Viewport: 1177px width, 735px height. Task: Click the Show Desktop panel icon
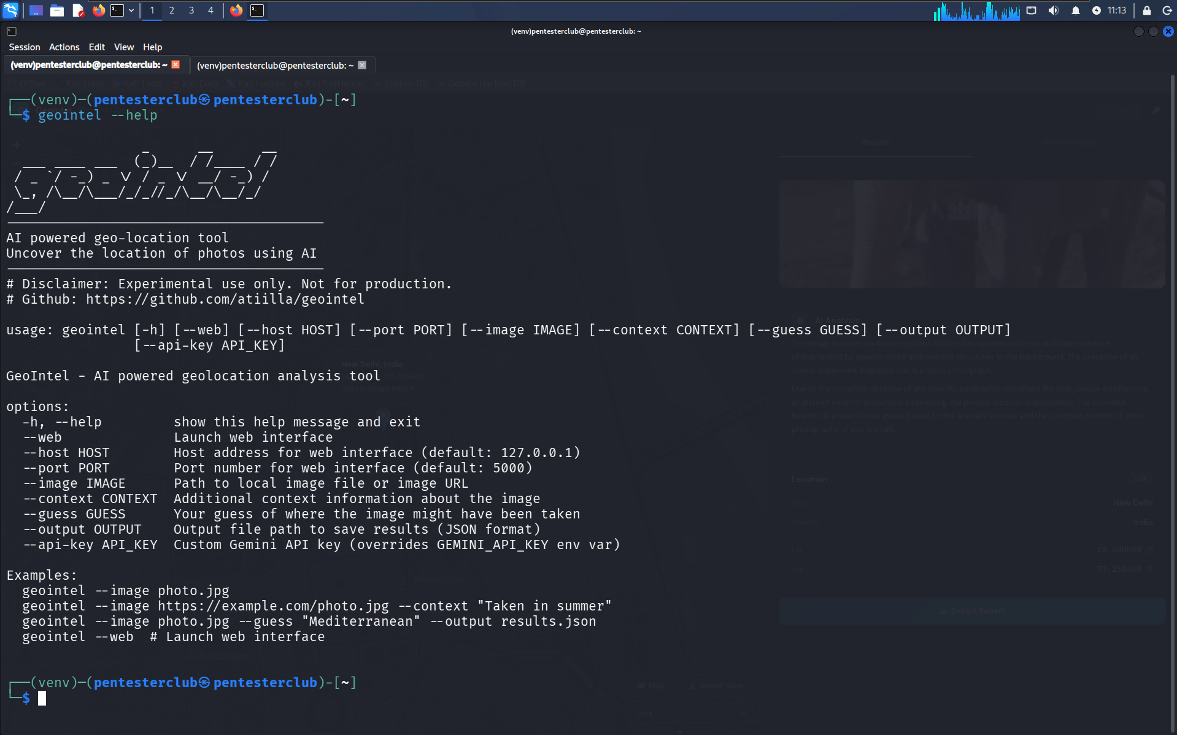(36, 10)
